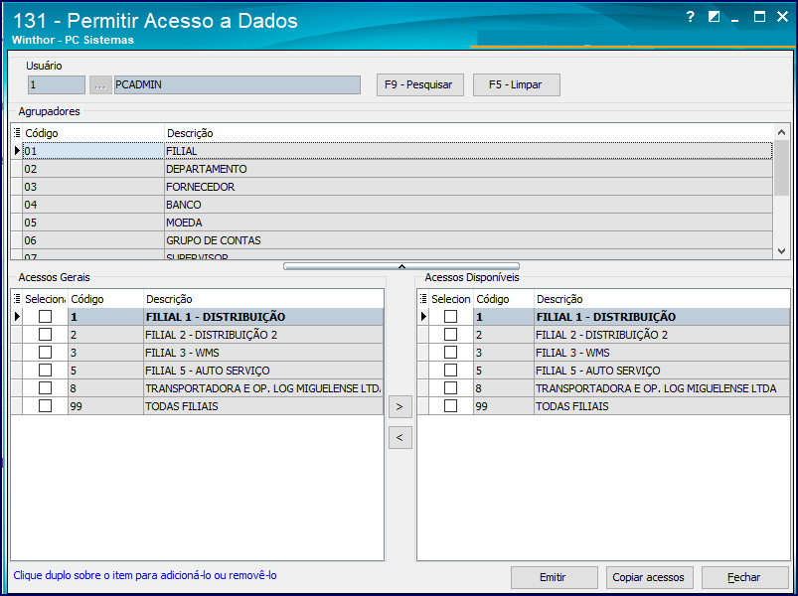Click Código header in Acessos Gerais
The width and height of the screenshot is (798, 596).
point(106,299)
